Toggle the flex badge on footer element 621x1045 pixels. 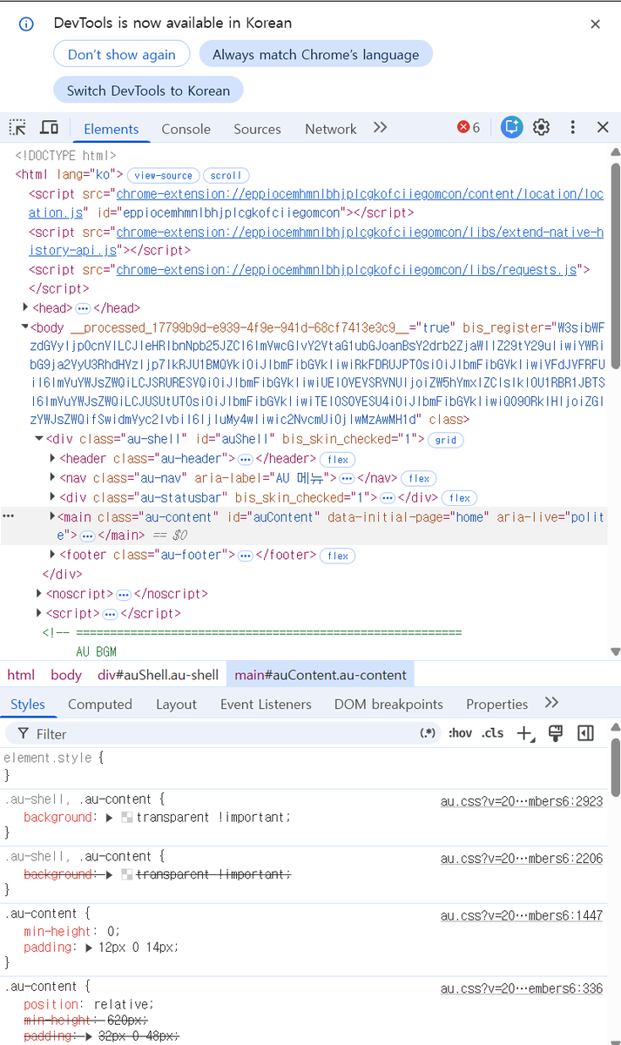click(x=338, y=556)
